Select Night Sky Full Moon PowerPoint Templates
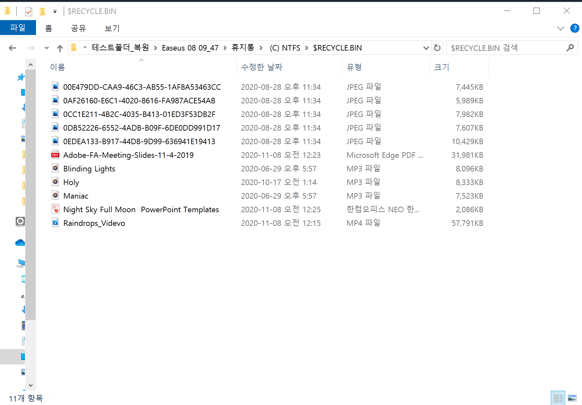Viewport: 582px width, 405px height. pos(141,210)
